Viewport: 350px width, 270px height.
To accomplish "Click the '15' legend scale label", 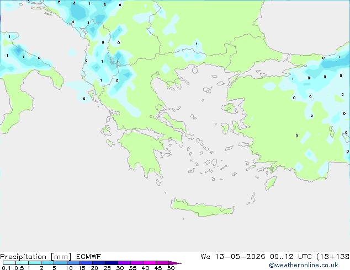I will tap(82, 268).
